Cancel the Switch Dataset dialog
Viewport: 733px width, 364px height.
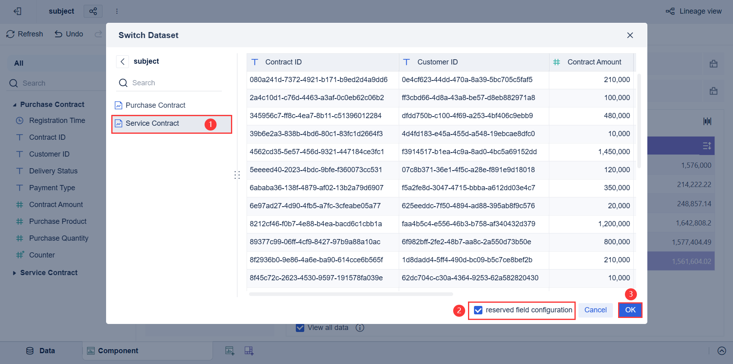point(595,310)
